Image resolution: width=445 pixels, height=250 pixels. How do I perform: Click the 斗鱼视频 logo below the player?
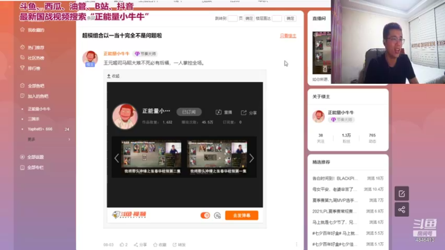129,215
